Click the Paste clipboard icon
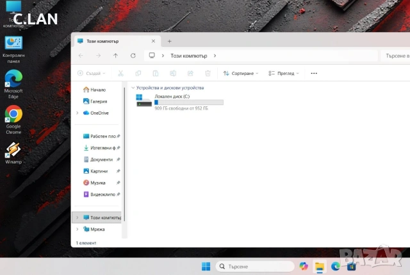 [156, 73]
